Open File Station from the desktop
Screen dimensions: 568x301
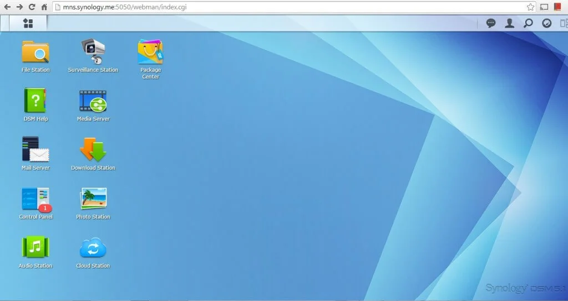point(35,53)
